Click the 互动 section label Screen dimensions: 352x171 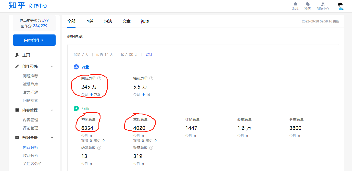point(85,108)
